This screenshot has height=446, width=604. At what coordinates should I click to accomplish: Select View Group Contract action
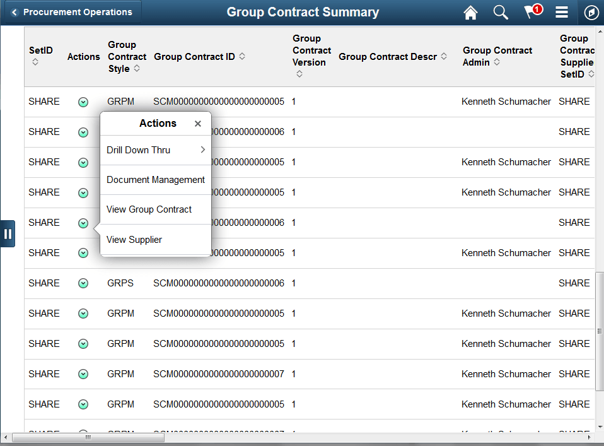149,209
